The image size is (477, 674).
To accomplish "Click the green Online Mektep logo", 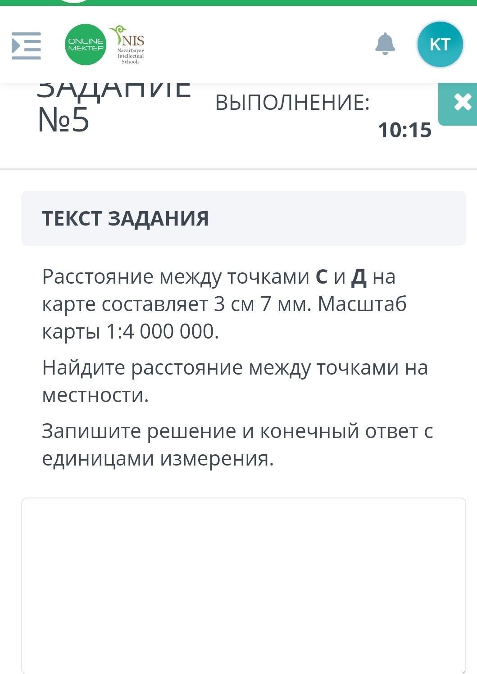I will (x=86, y=45).
